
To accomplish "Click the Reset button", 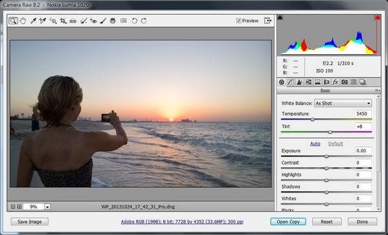I will point(327,221).
